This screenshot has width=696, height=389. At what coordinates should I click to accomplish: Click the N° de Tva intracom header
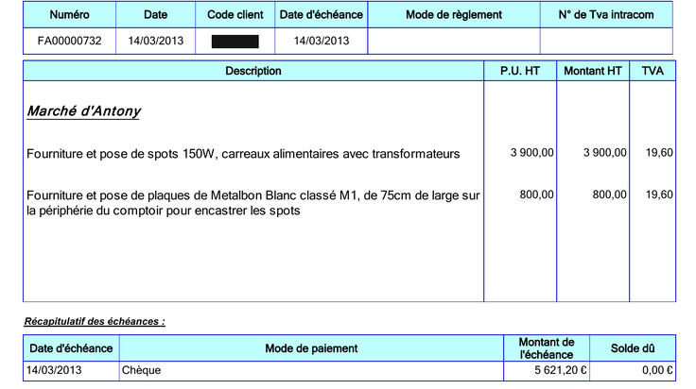pyautogui.click(x=606, y=14)
